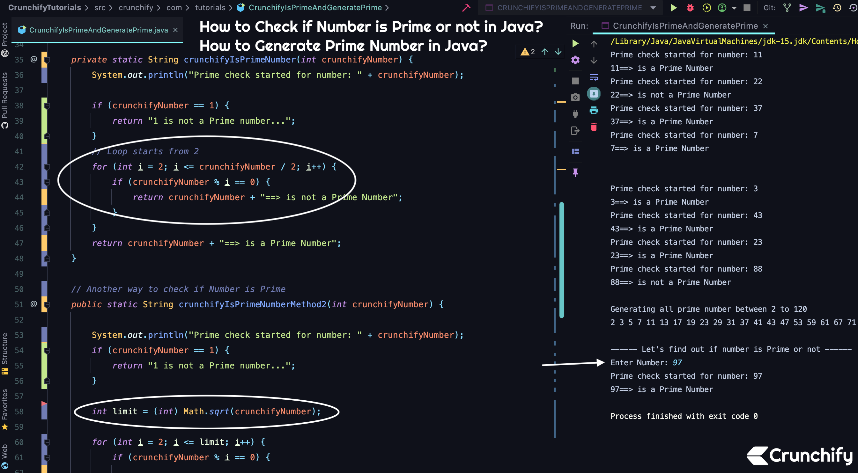Show Git history with the clock icon
Viewport: 858px width, 473px height.
837,8
